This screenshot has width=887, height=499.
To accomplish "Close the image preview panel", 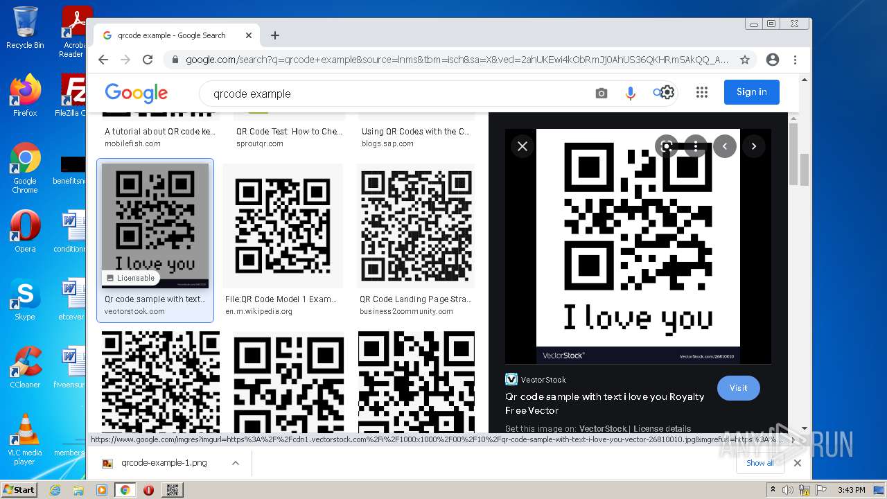I will [522, 146].
